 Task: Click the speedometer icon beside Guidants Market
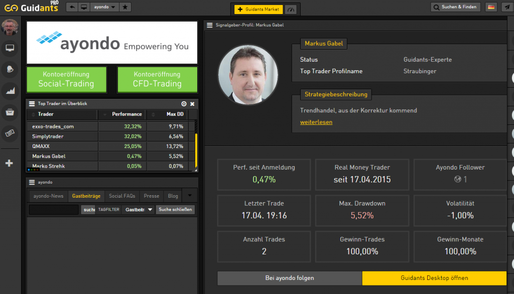click(290, 10)
